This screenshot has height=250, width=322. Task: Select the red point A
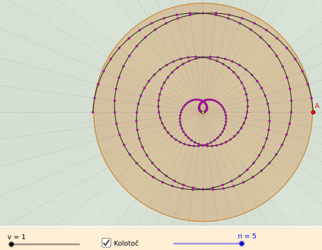[x=313, y=112]
